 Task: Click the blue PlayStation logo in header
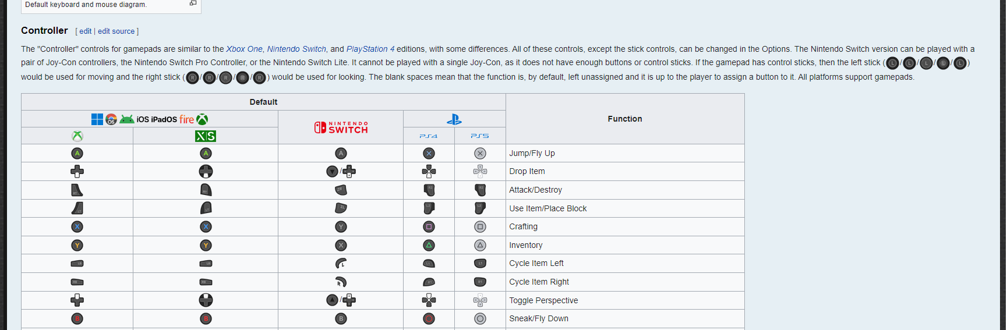(x=454, y=119)
